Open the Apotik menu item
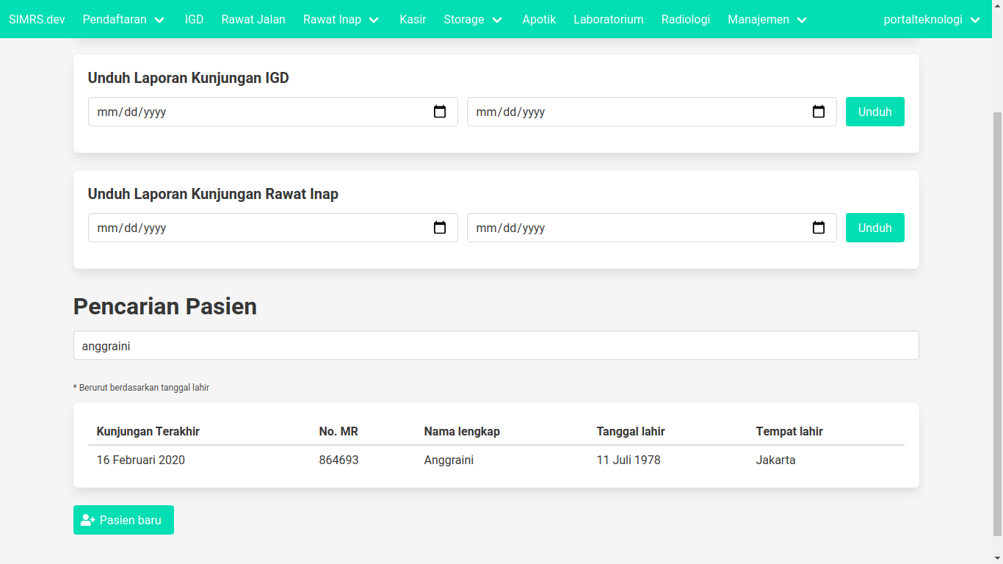 coord(539,20)
